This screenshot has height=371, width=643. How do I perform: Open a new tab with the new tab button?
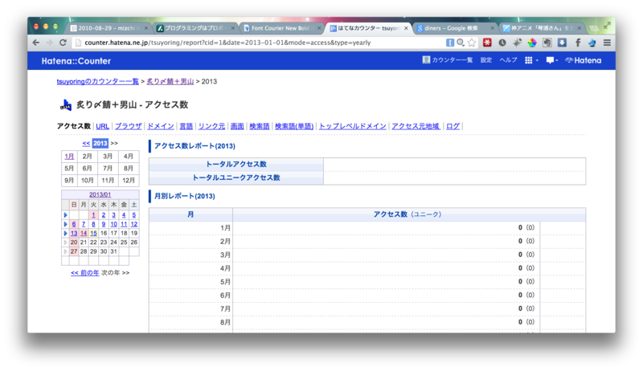(593, 28)
